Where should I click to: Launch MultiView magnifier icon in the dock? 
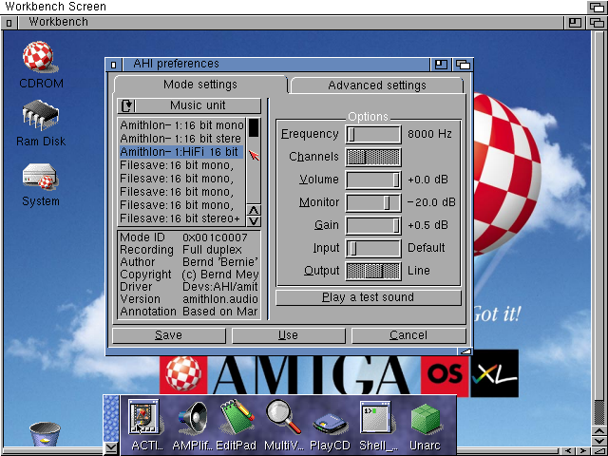tap(283, 426)
